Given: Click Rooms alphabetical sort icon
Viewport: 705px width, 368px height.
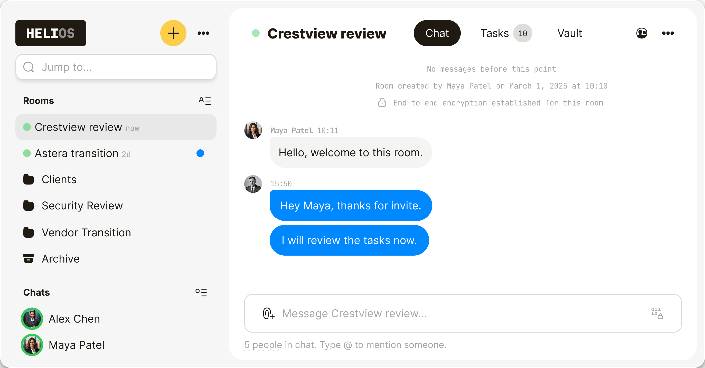Looking at the screenshot, I should point(205,101).
